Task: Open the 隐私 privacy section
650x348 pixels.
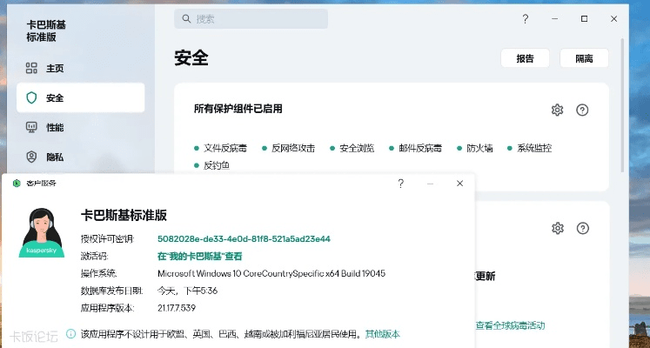Action: coord(81,157)
